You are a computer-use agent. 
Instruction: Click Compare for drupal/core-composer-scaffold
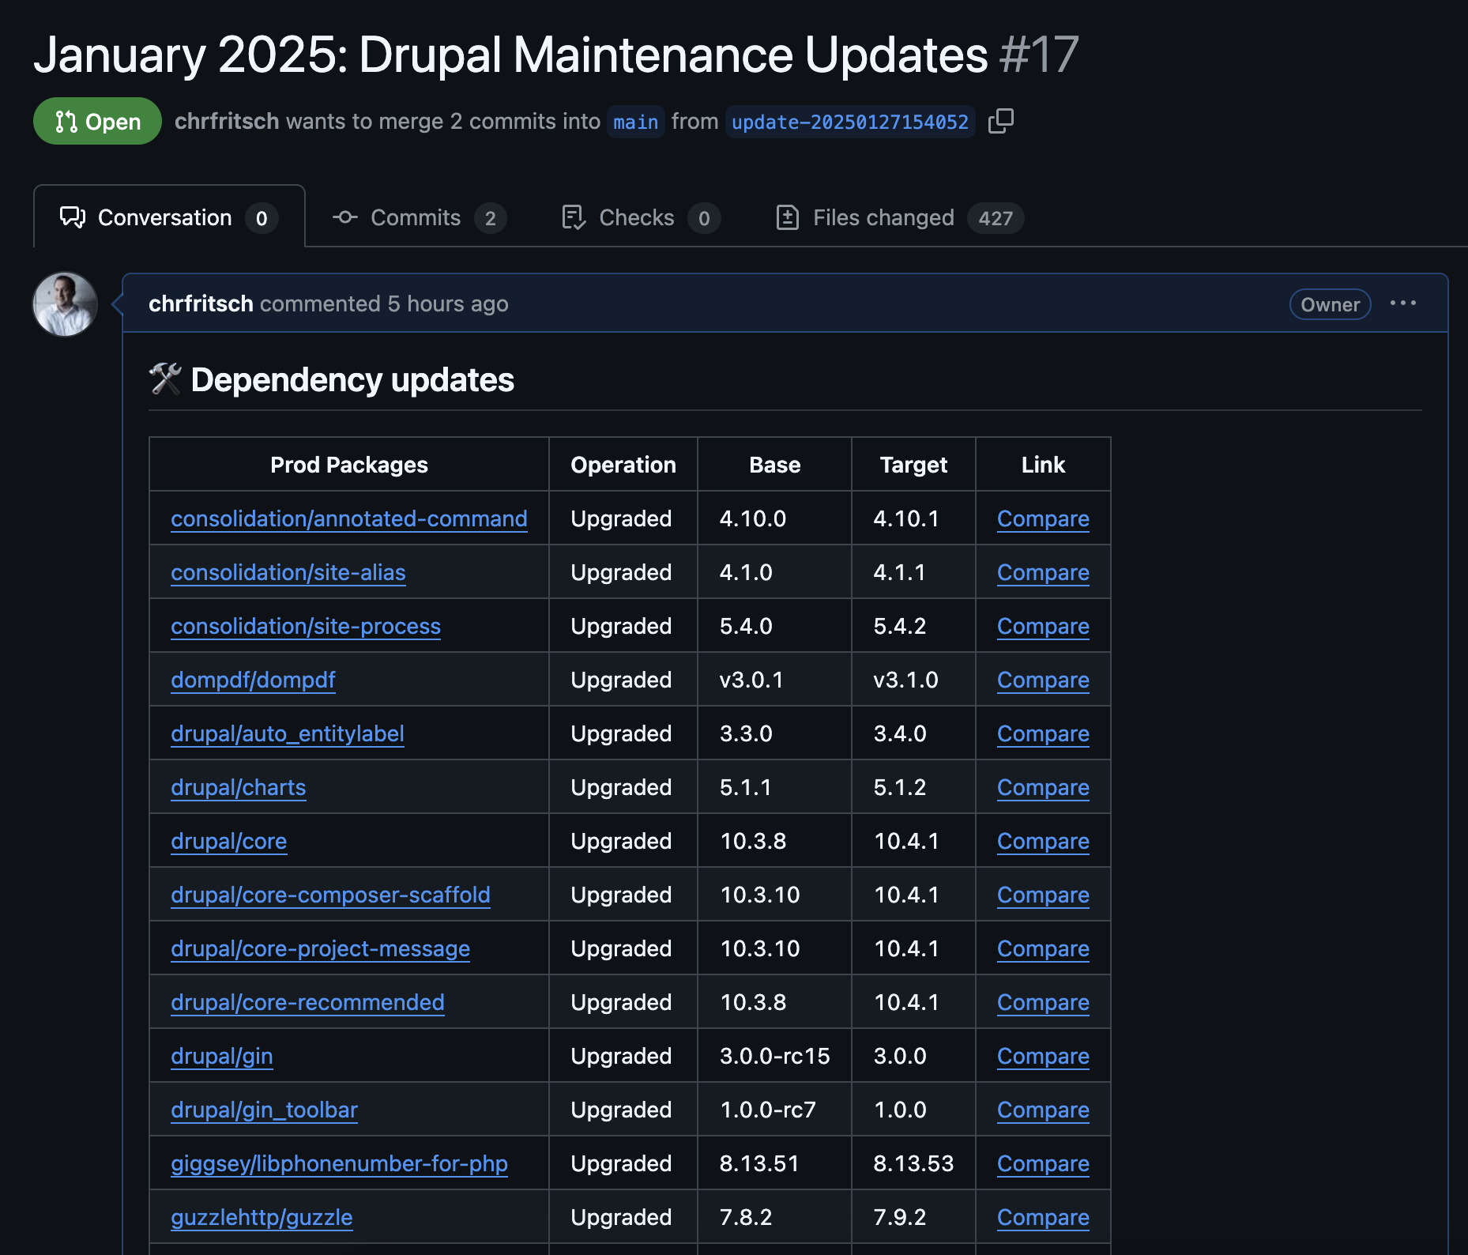click(1043, 895)
